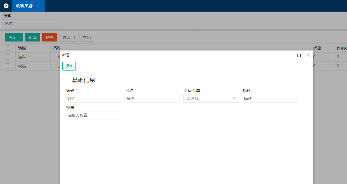Grab the panel splitter handle below search
347x184 pixels.
pyautogui.click(x=195, y=30)
